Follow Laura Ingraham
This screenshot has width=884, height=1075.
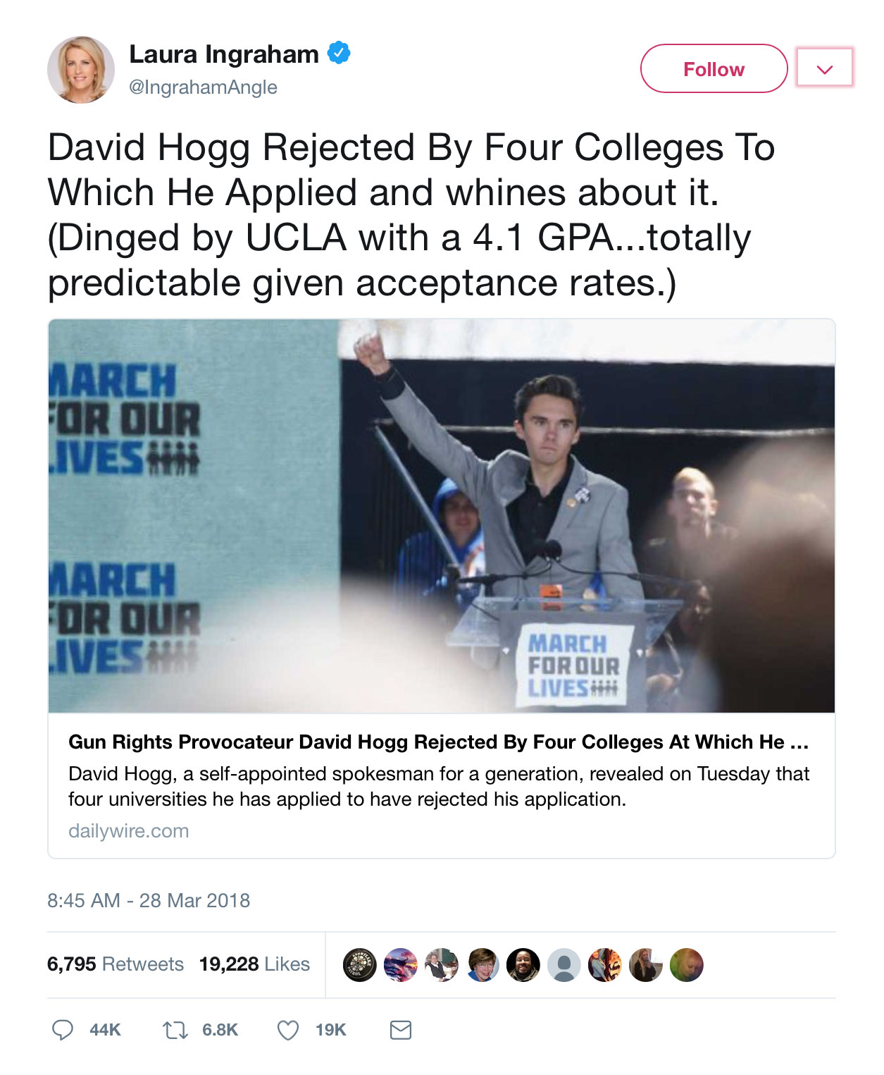pyautogui.click(x=714, y=68)
